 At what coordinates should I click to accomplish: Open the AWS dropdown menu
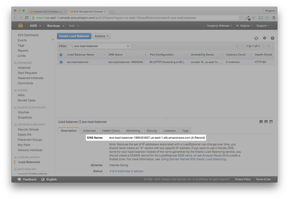[35, 26]
